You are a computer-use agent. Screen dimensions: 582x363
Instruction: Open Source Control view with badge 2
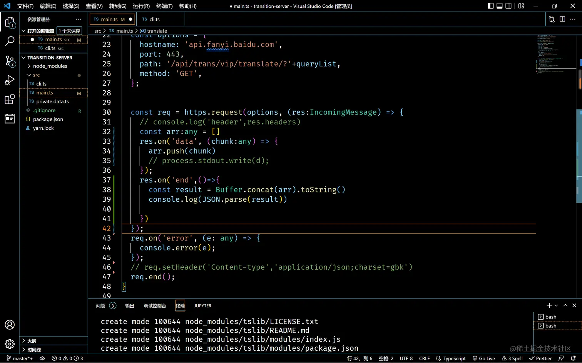[x=10, y=61]
